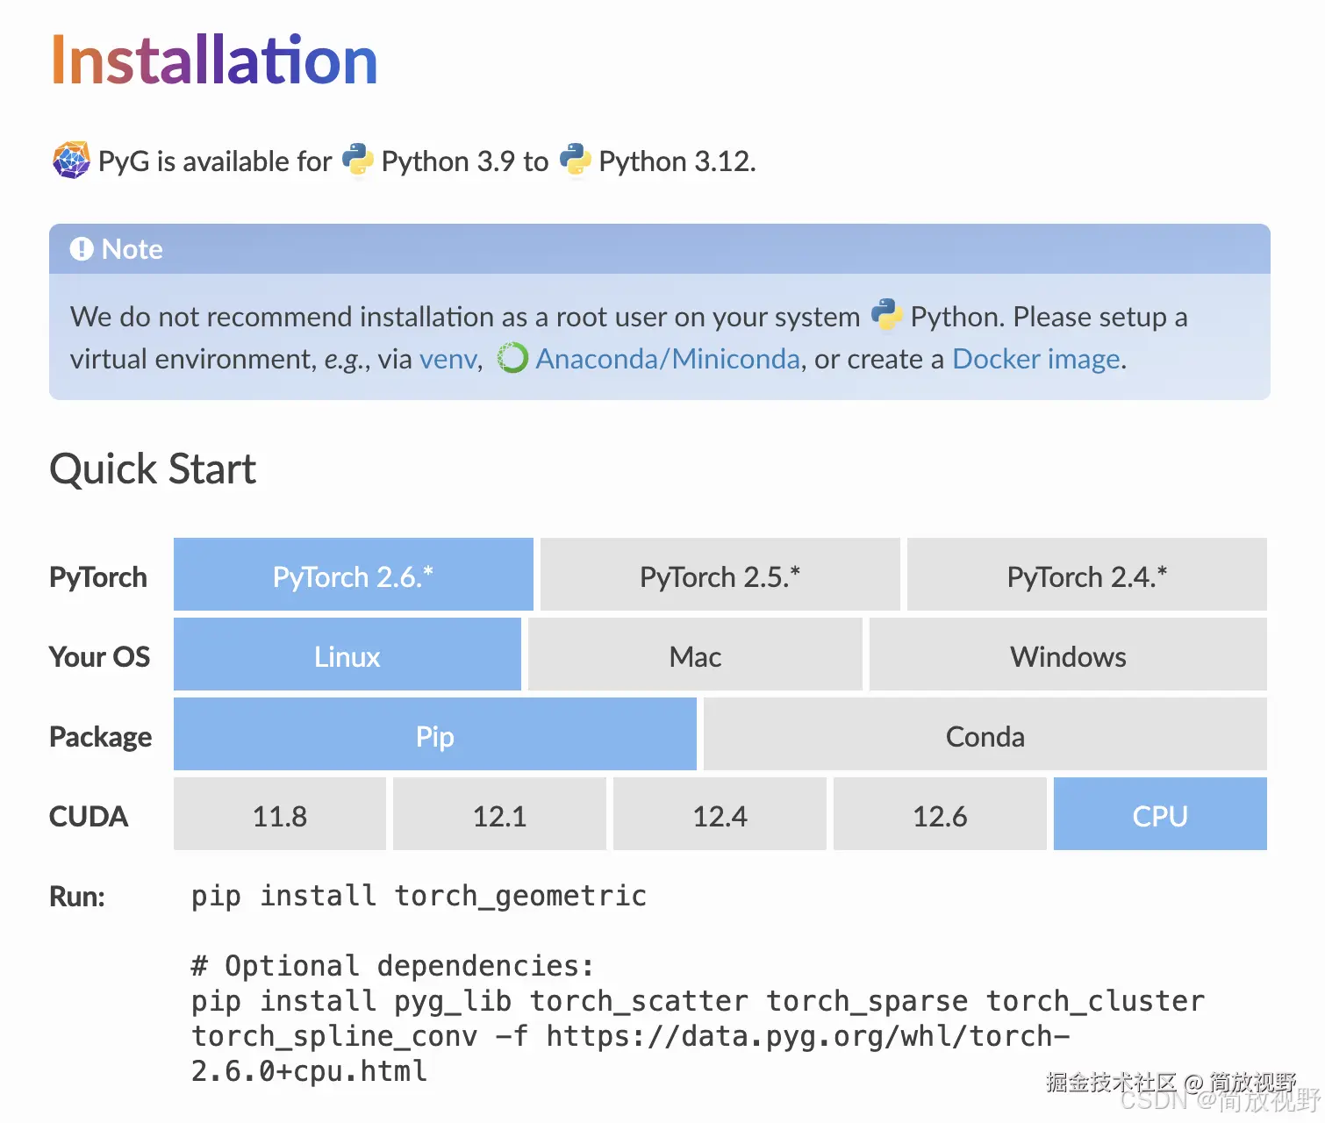The width and height of the screenshot is (1325, 1123).
Task: Choose CUDA version 12.1
Action: 499,814
